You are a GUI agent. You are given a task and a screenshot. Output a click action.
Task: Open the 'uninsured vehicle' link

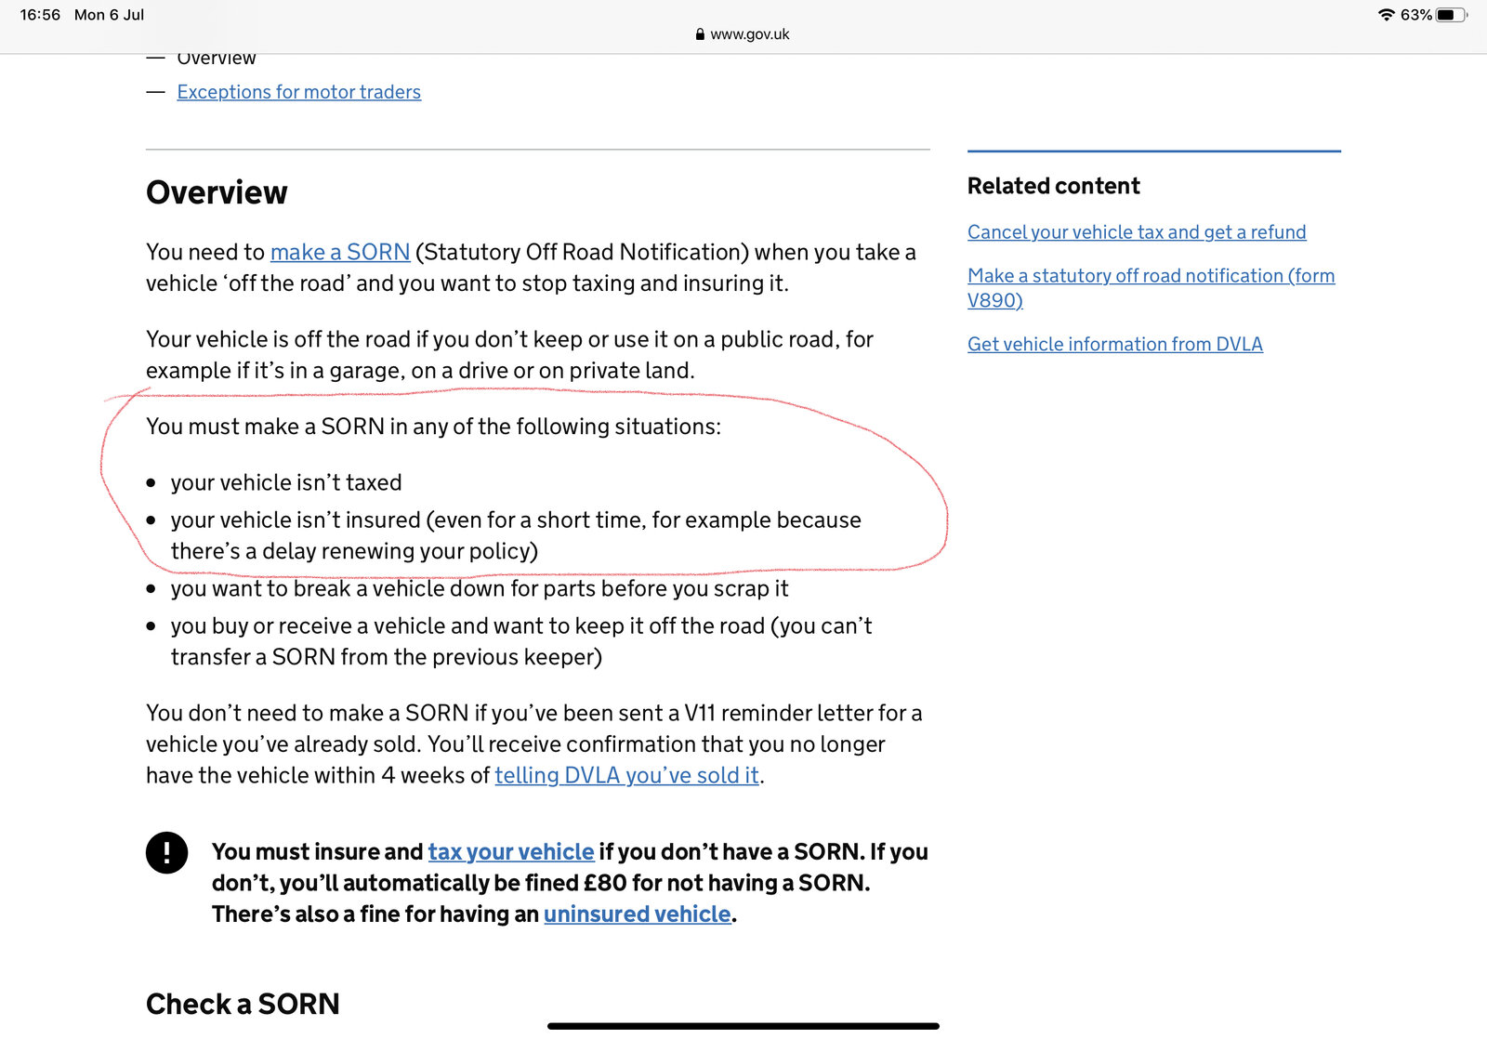click(637, 914)
